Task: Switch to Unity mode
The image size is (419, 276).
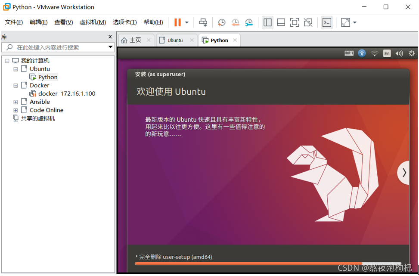Action: tap(308, 22)
